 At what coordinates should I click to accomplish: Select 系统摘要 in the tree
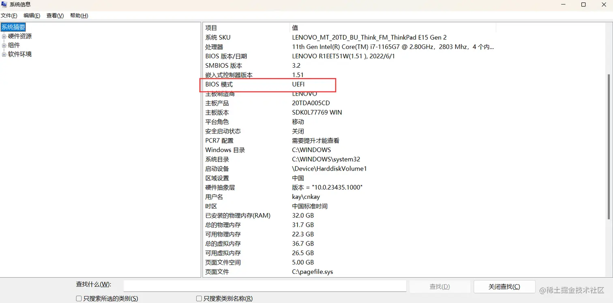(x=13, y=27)
